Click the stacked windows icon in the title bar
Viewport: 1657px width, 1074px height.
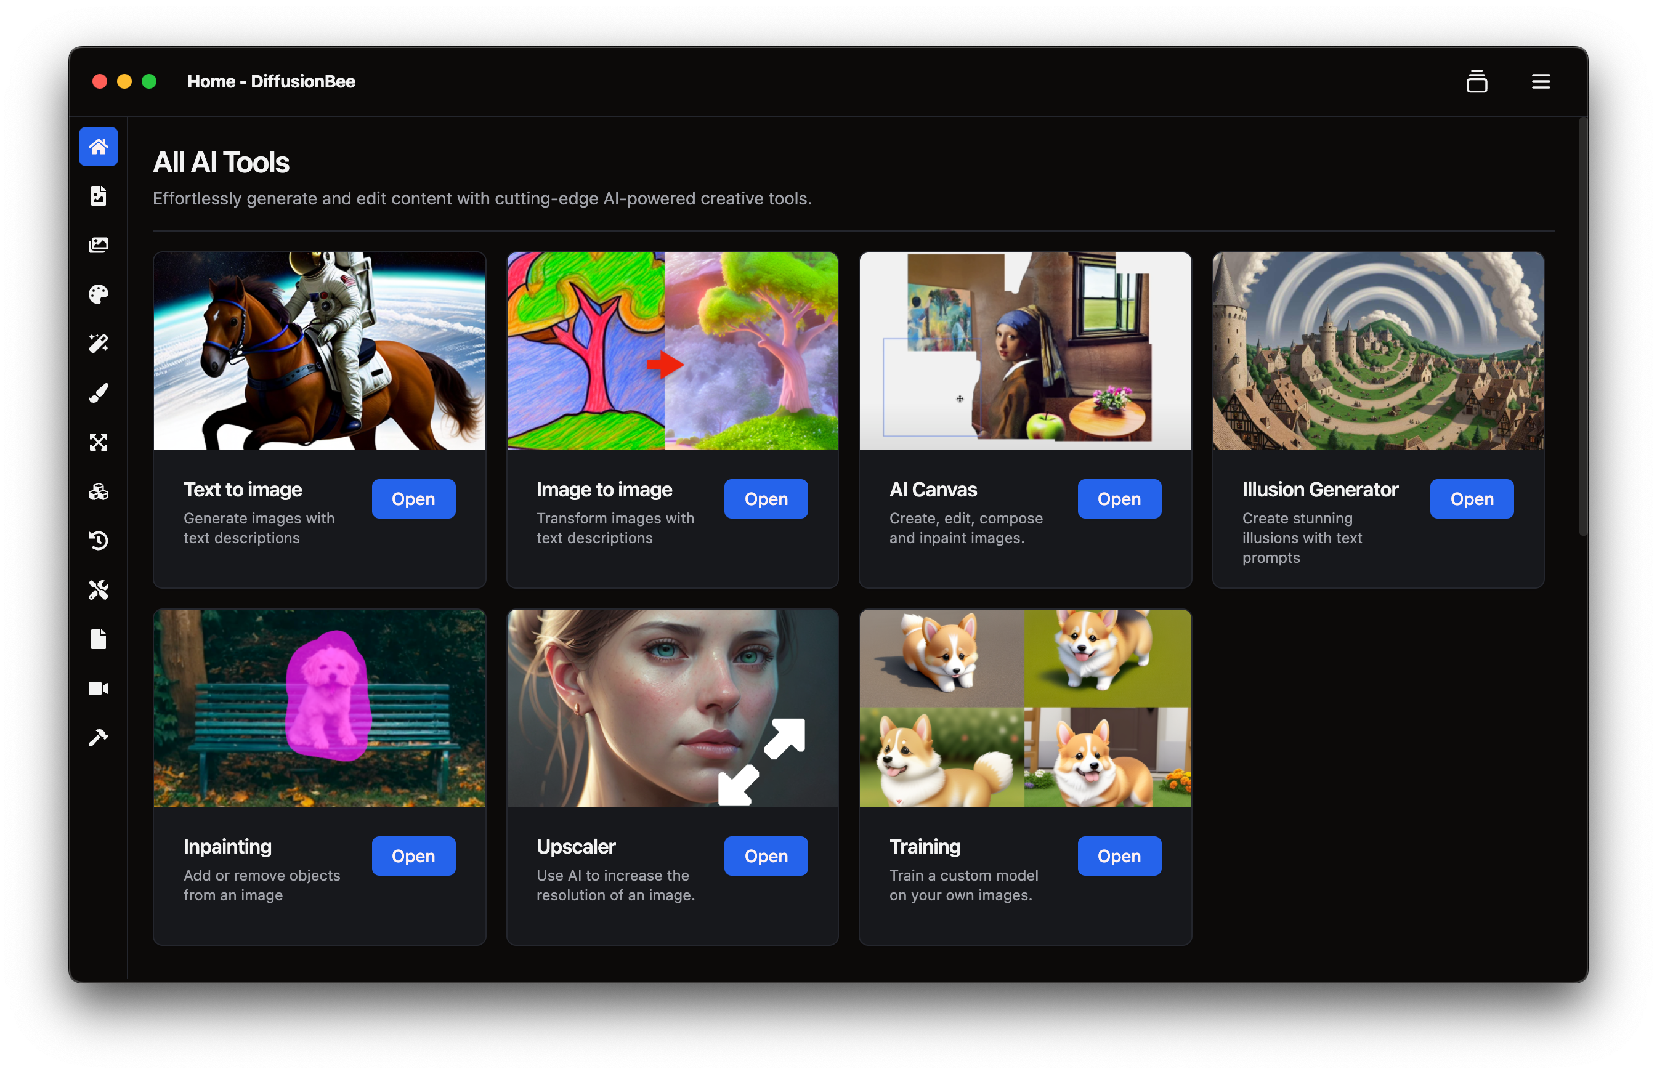pos(1476,81)
